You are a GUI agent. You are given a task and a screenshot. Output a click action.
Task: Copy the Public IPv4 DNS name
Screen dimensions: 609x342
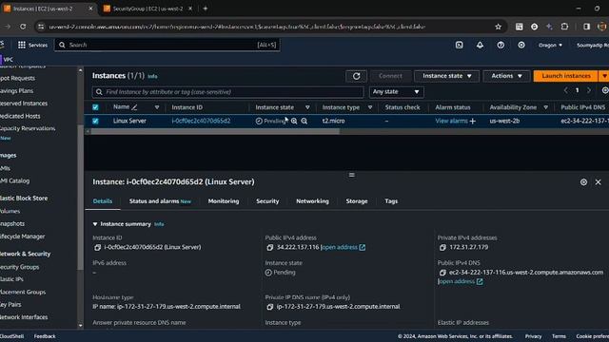click(442, 273)
